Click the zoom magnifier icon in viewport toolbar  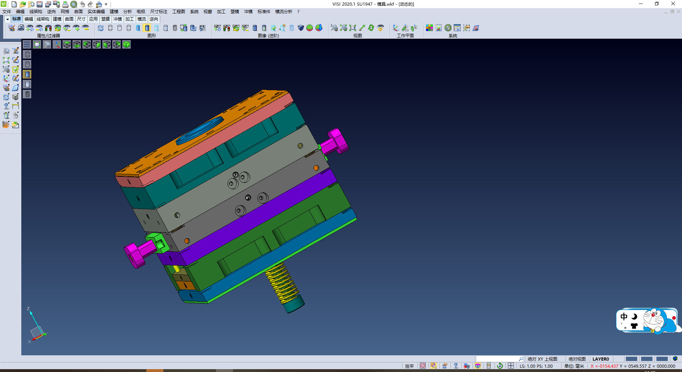point(47,44)
